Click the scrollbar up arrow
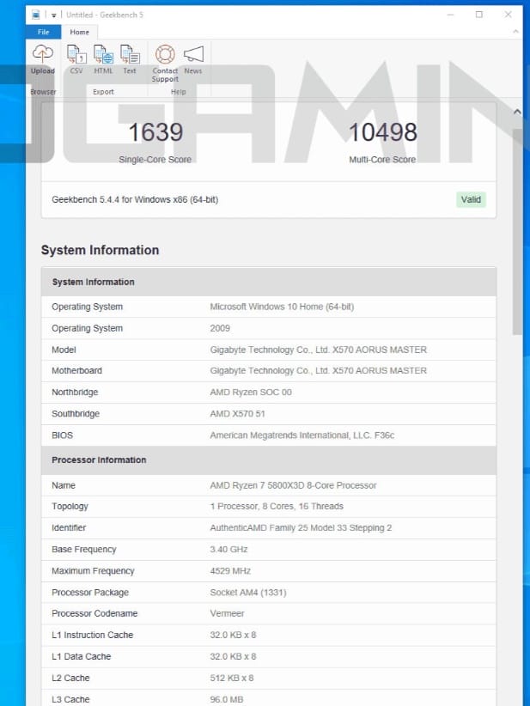Viewport: 530px width, 706px height. pyautogui.click(x=516, y=112)
